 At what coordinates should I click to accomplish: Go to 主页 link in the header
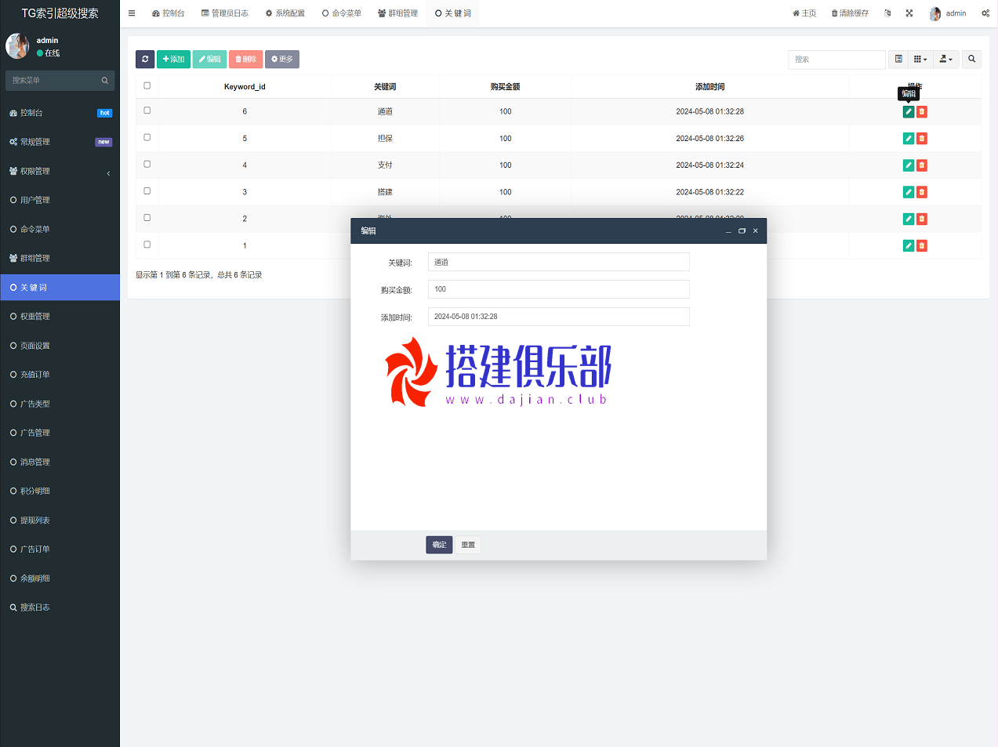pyautogui.click(x=804, y=13)
